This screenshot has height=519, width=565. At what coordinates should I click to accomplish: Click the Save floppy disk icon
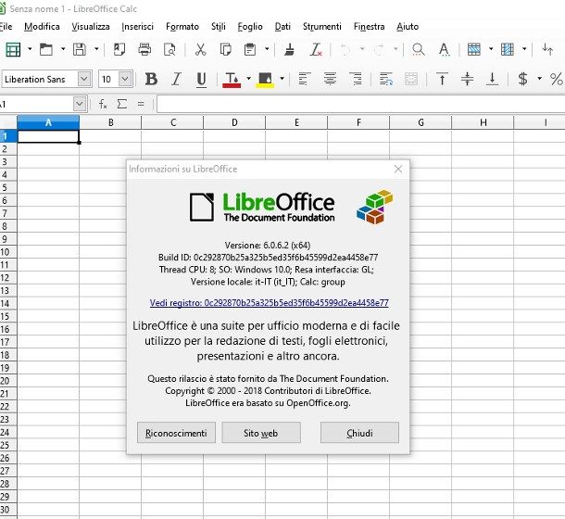tap(80, 49)
